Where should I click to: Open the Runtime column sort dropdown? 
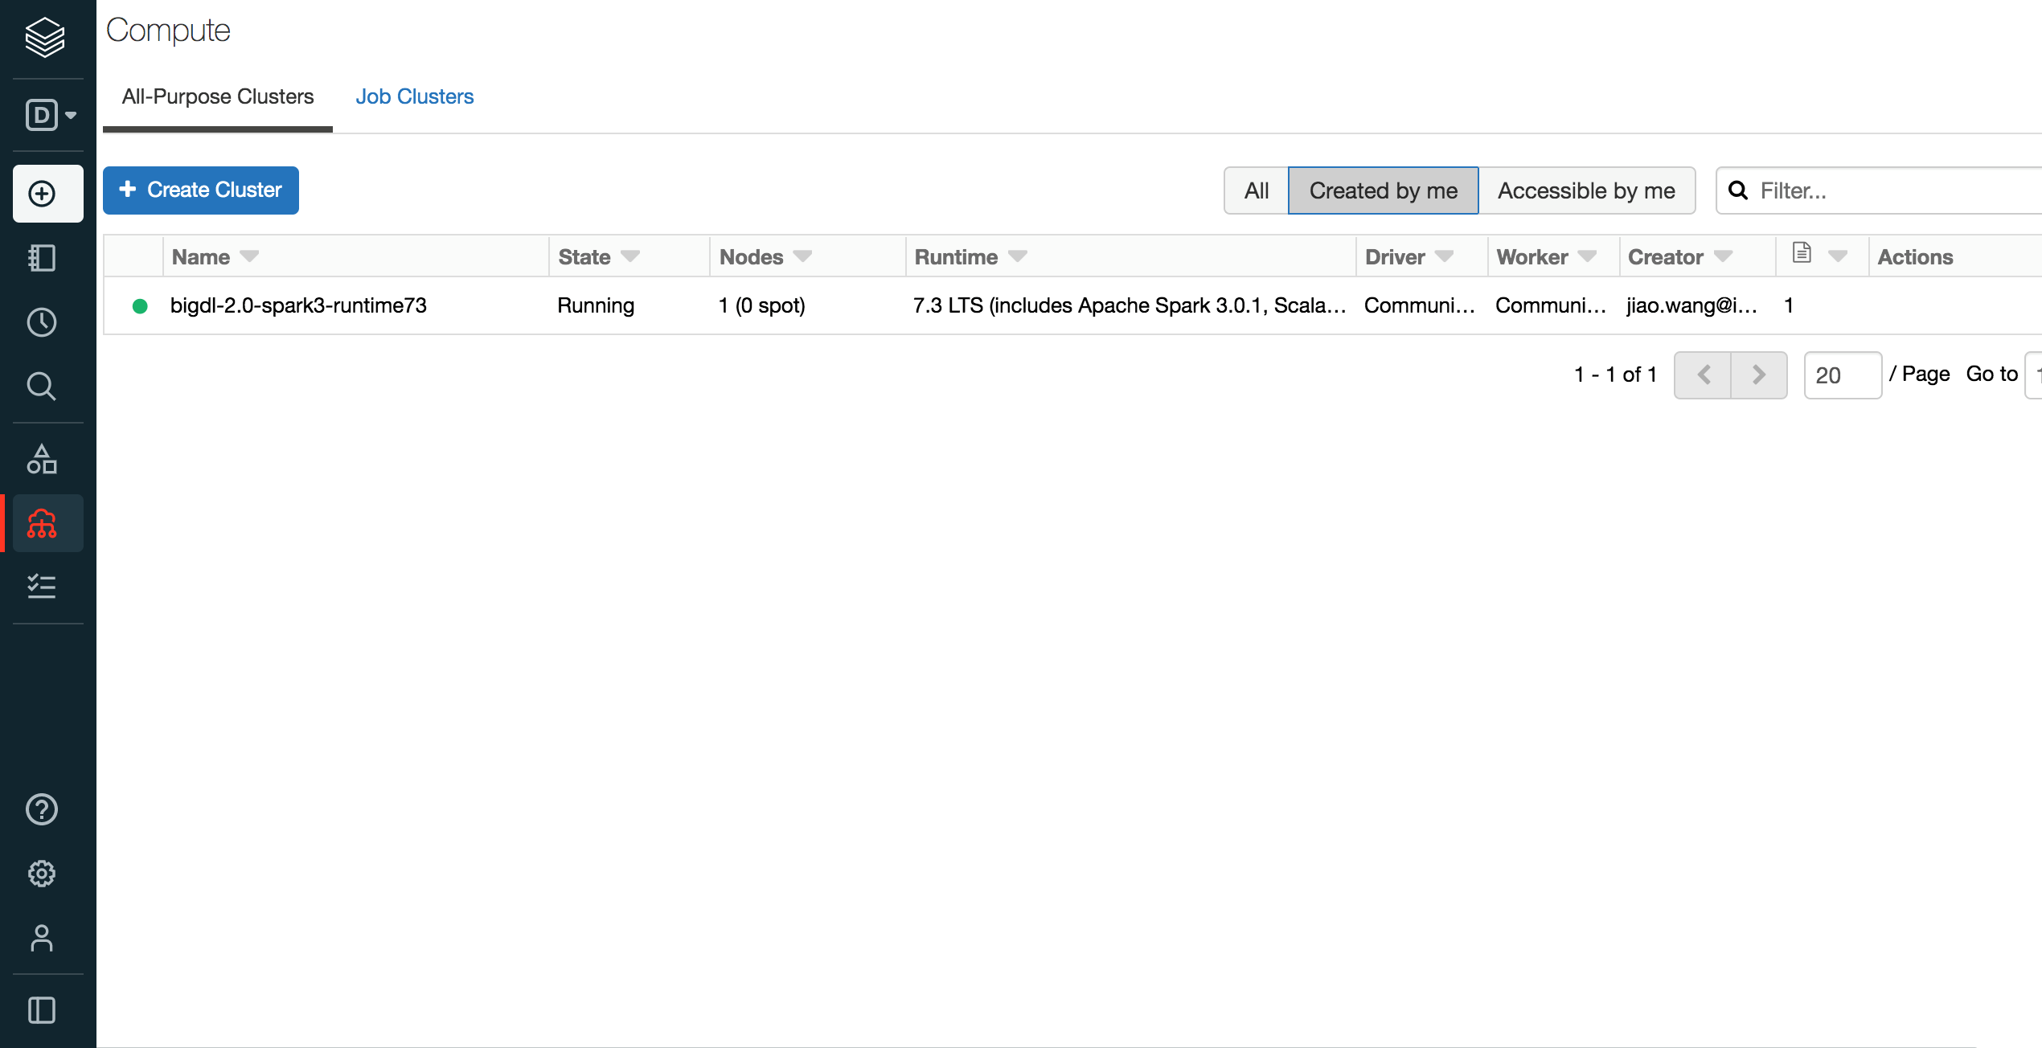[1018, 256]
